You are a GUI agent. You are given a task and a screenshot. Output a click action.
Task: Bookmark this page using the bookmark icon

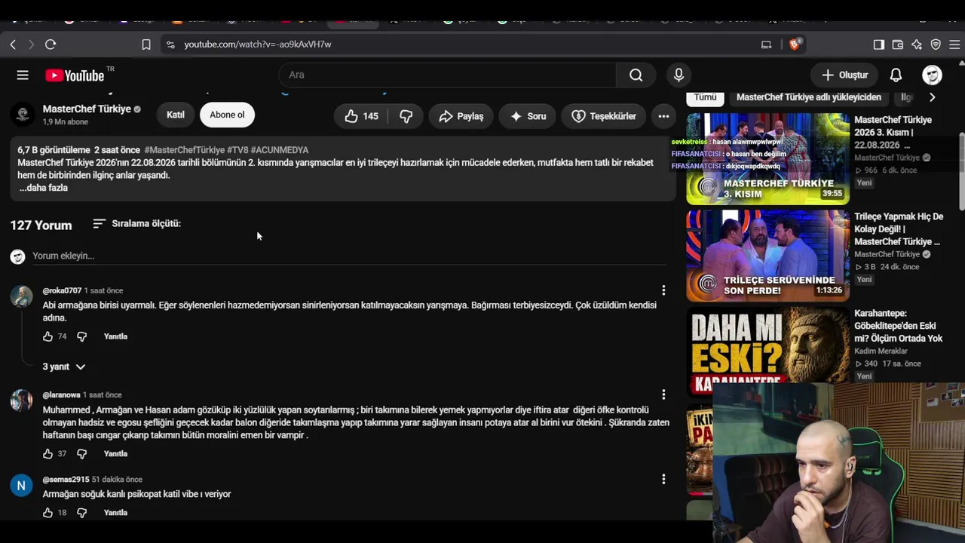point(146,44)
